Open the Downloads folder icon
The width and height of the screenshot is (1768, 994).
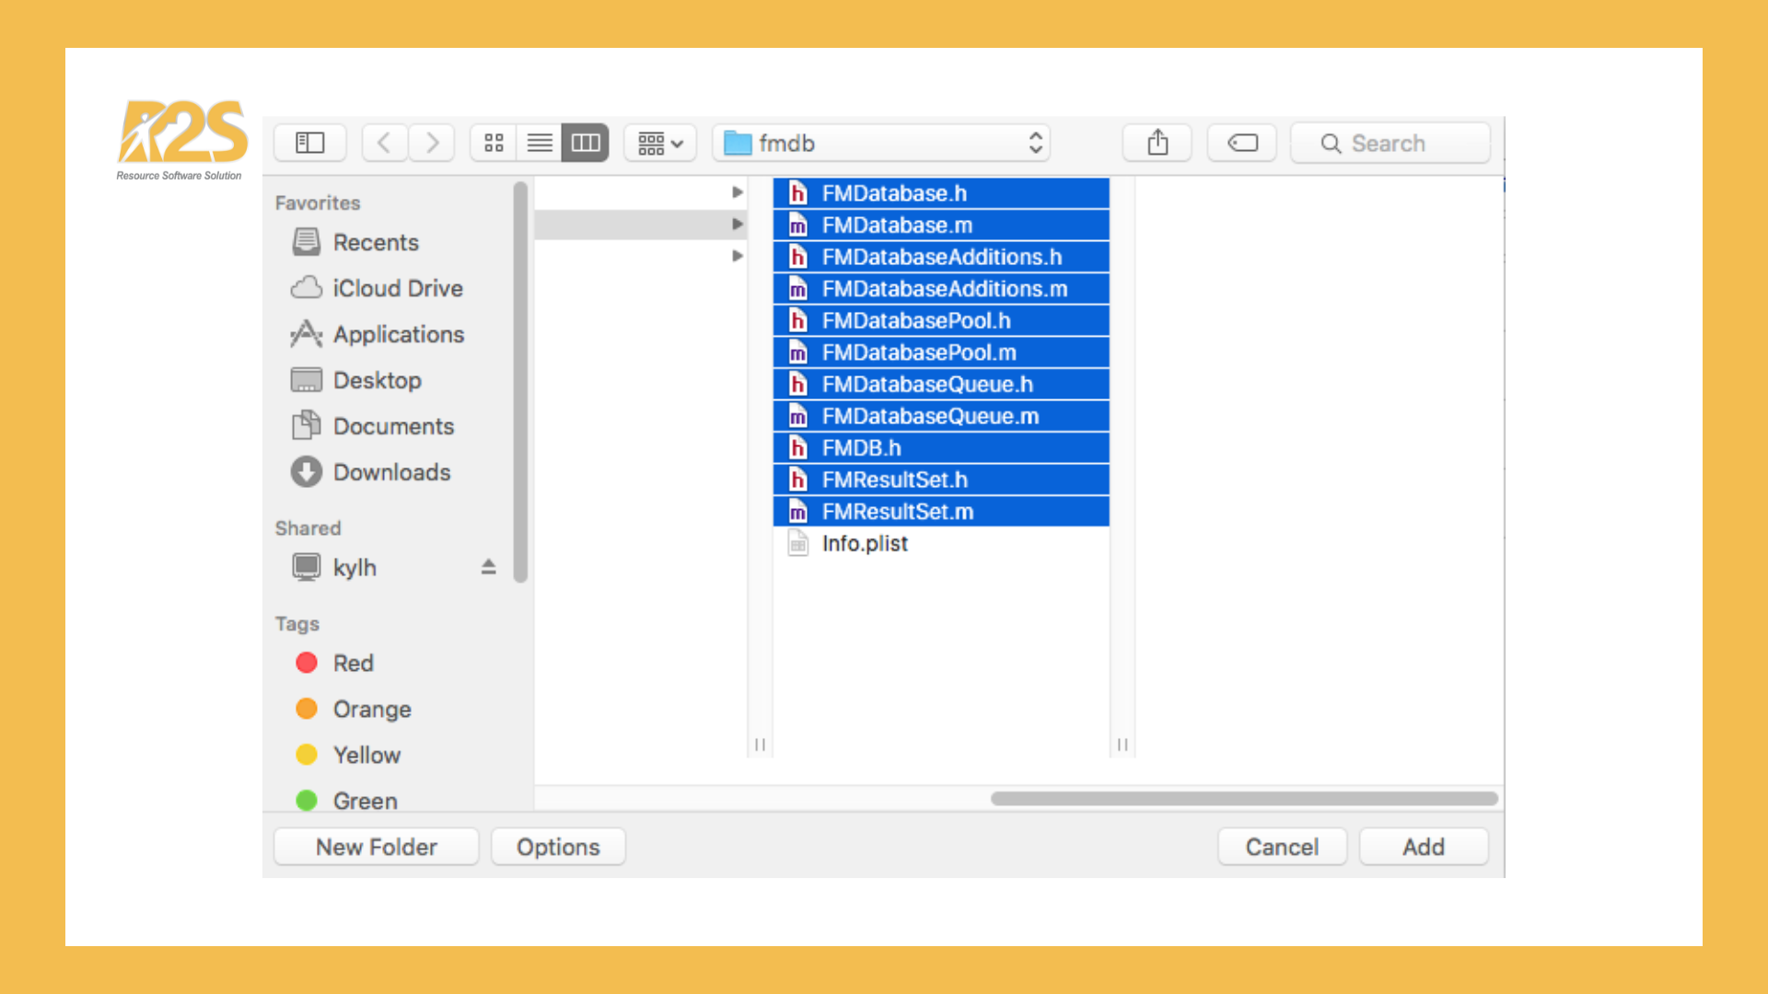pyautogui.click(x=305, y=471)
